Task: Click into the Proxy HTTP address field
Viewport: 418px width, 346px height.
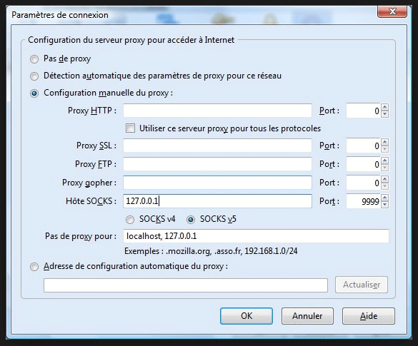Action: tap(217, 111)
